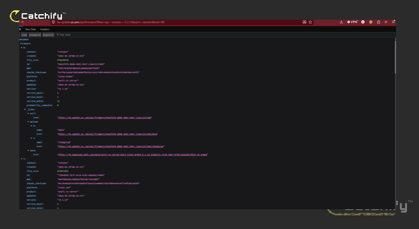The image size is (419, 229).
Task: Open the site tracking protection shield
Action: [53, 22]
